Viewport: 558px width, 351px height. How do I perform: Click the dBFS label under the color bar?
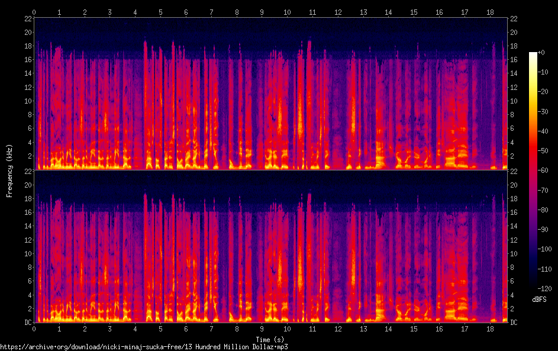click(539, 300)
